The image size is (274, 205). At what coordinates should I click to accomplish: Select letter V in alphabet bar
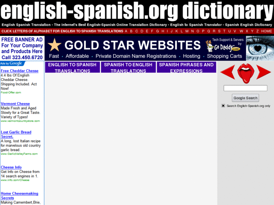click(235, 31)
